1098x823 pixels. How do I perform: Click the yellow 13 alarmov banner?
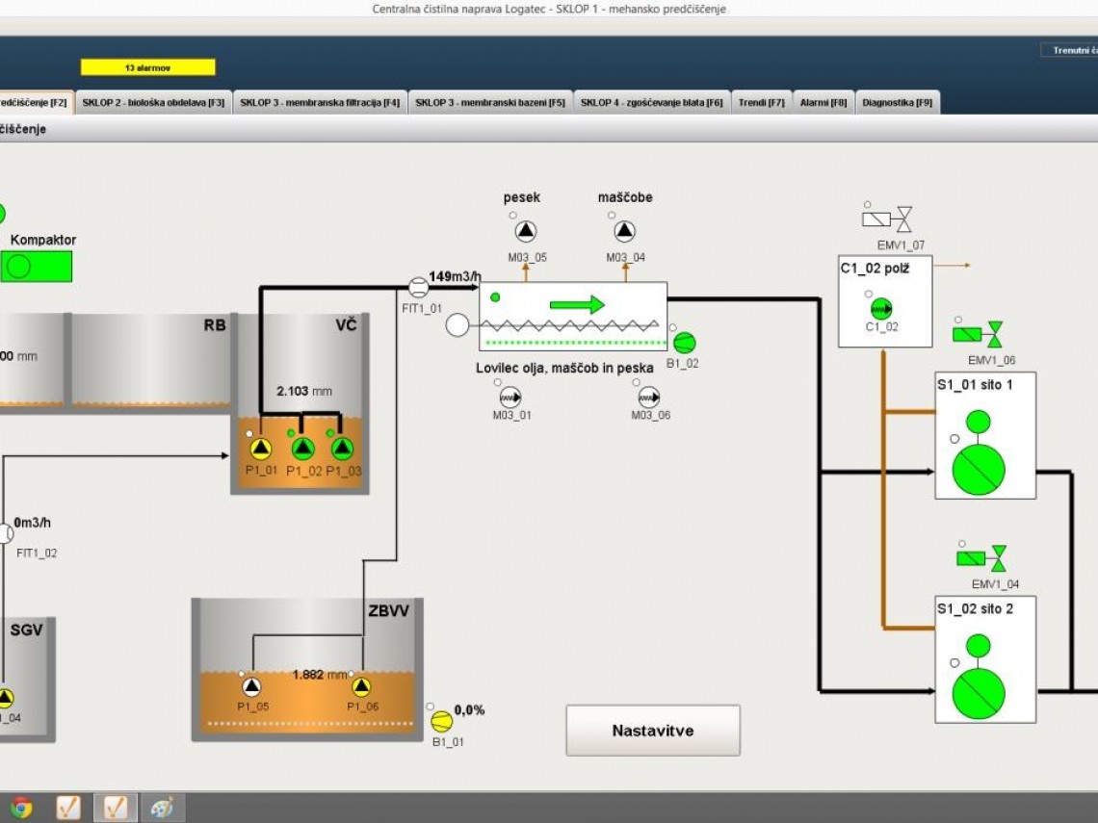(147, 68)
